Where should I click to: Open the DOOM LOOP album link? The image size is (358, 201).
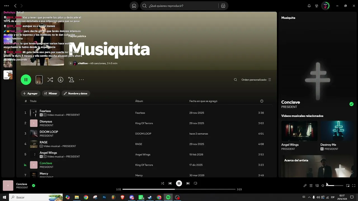coord(143,134)
